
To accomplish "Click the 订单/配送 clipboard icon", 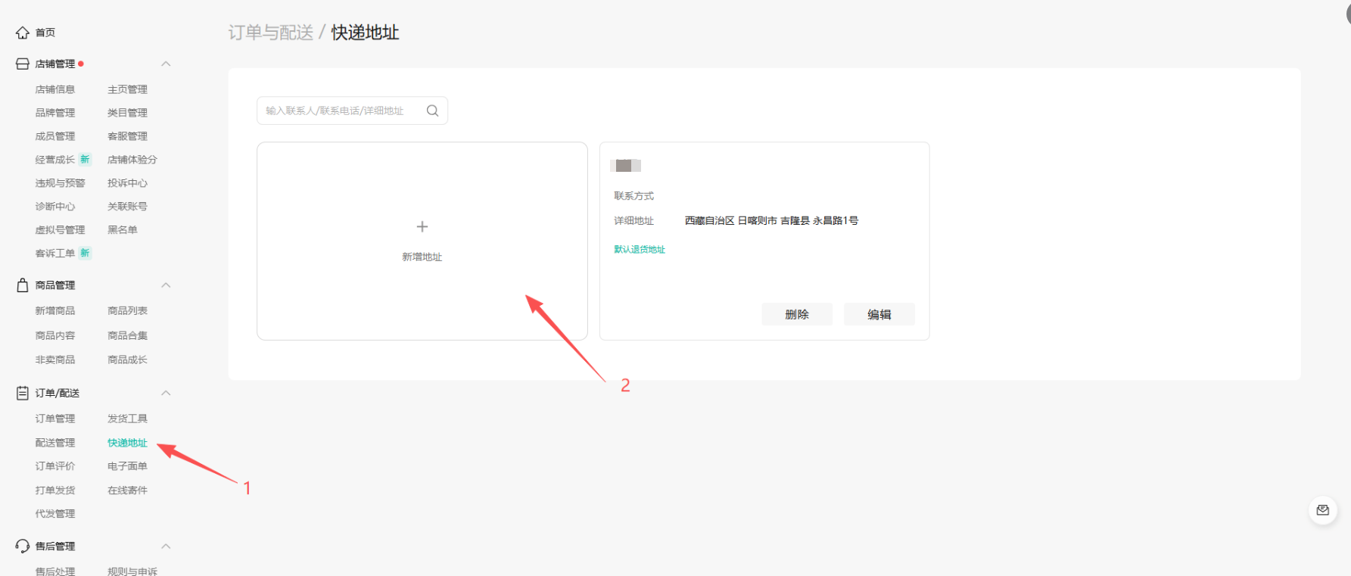I will tap(23, 393).
